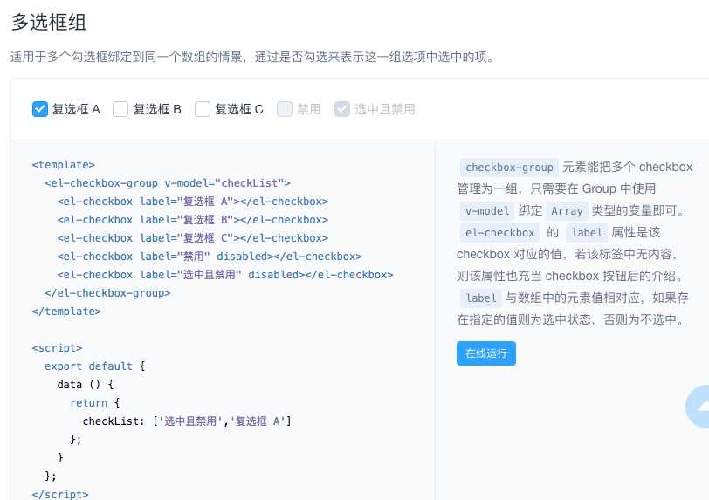The height and width of the screenshot is (500, 709).
Task: Click the code line label="复选框 C"
Action: click(x=193, y=238)
